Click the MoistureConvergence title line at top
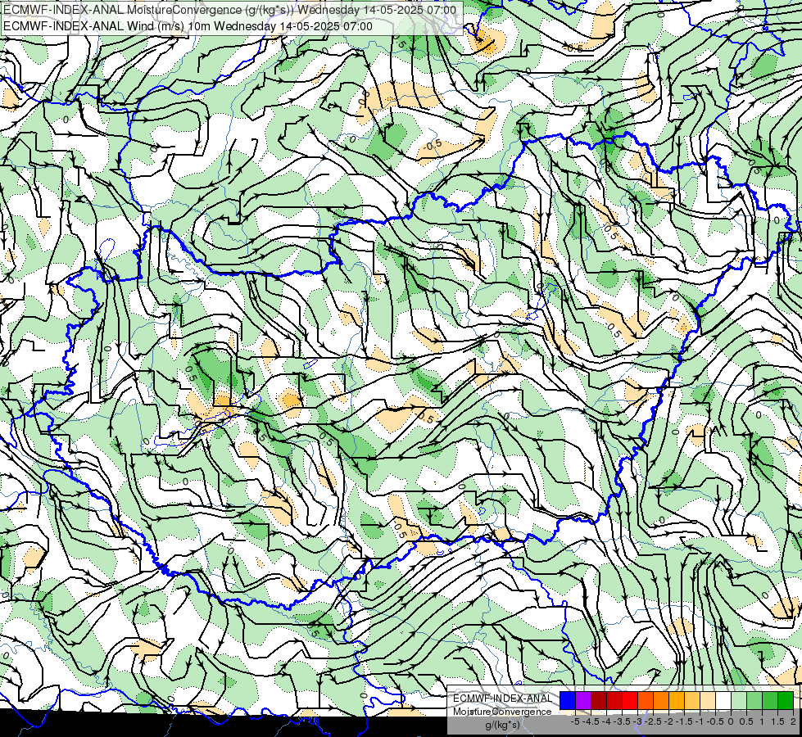Viewport: 802px width, 737px height. tap(229, 10)
